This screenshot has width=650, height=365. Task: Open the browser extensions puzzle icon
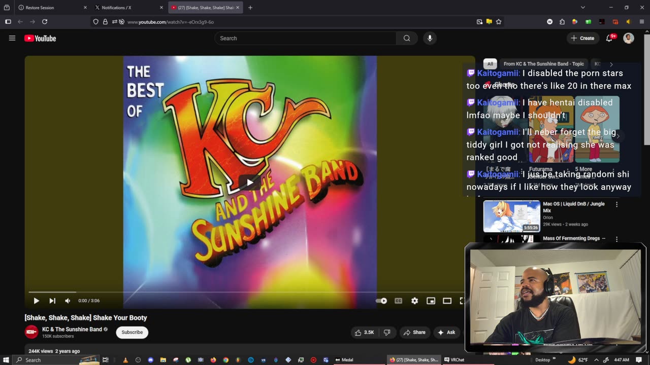(x=562, y=22)
